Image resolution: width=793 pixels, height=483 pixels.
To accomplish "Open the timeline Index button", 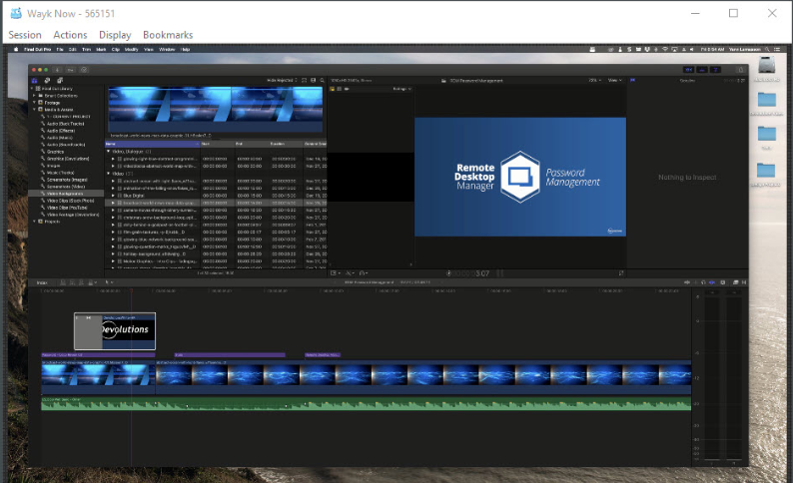I will pyautogui.click(x=42, y=283).
